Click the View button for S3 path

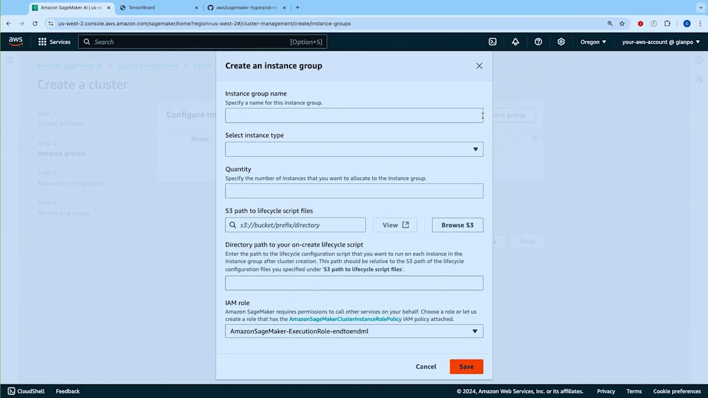pyautogui.click(x=395, y=225)
